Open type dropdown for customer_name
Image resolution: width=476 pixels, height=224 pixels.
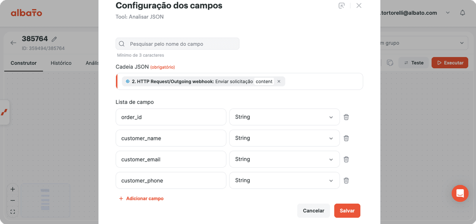(284, 138)
